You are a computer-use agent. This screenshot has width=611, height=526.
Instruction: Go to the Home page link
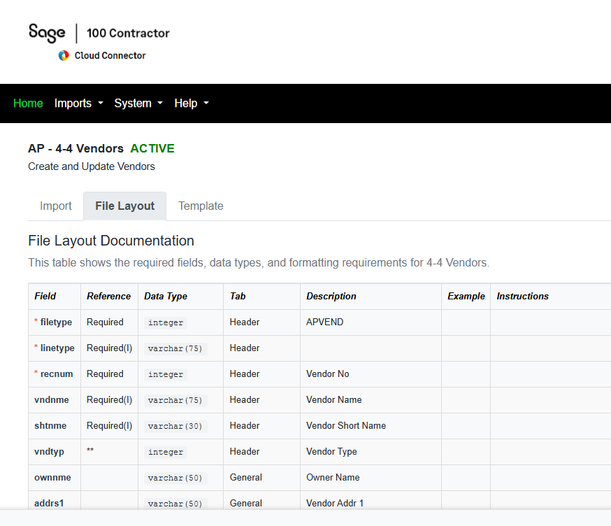coord(28,103)
